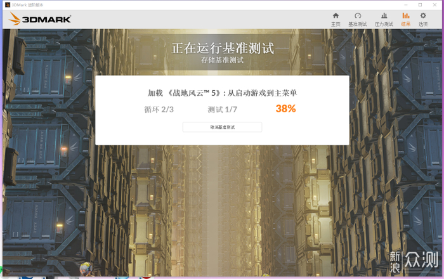Image resolution: width=444 pixels, height=279 pixels.
Task: Click the orange 38% progress indicator
Action: 285,108
